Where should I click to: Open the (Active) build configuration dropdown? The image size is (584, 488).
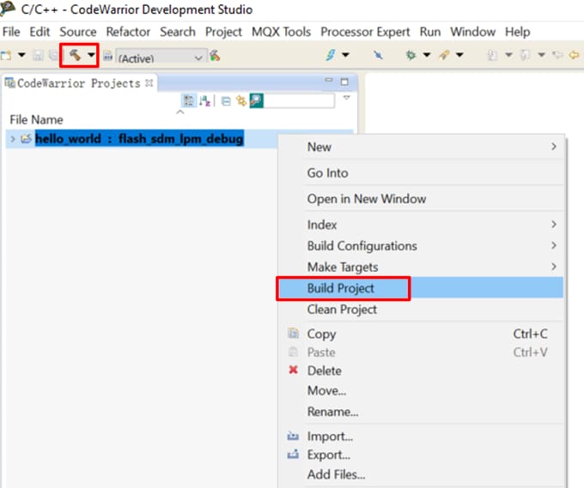pos(161,57)
